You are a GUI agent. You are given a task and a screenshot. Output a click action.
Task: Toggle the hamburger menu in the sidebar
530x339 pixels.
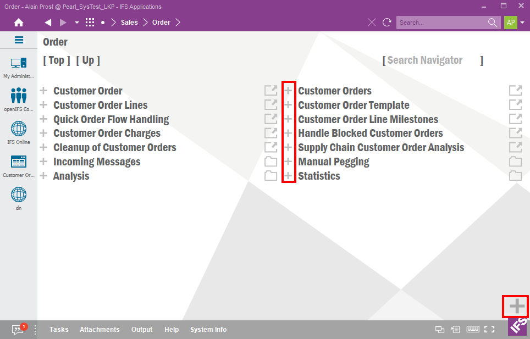(19, 40)
